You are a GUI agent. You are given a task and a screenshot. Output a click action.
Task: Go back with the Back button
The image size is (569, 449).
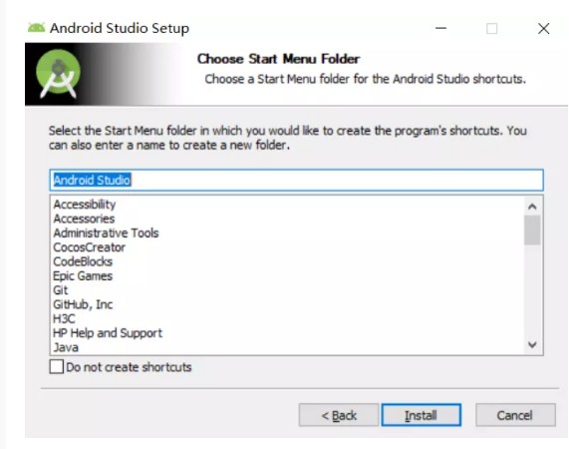(x=339, y=415)
